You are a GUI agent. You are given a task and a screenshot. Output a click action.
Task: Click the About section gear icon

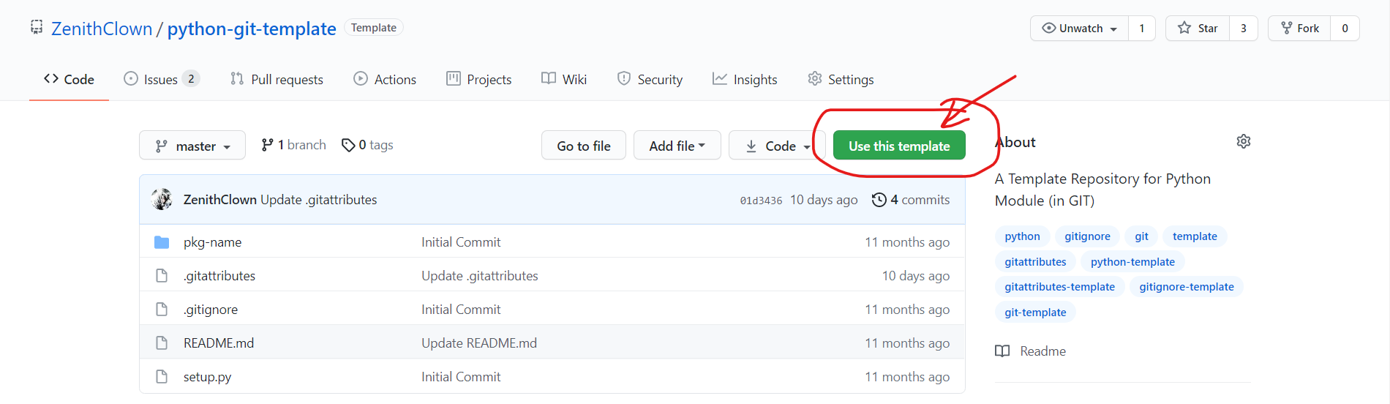[1244, 141]
